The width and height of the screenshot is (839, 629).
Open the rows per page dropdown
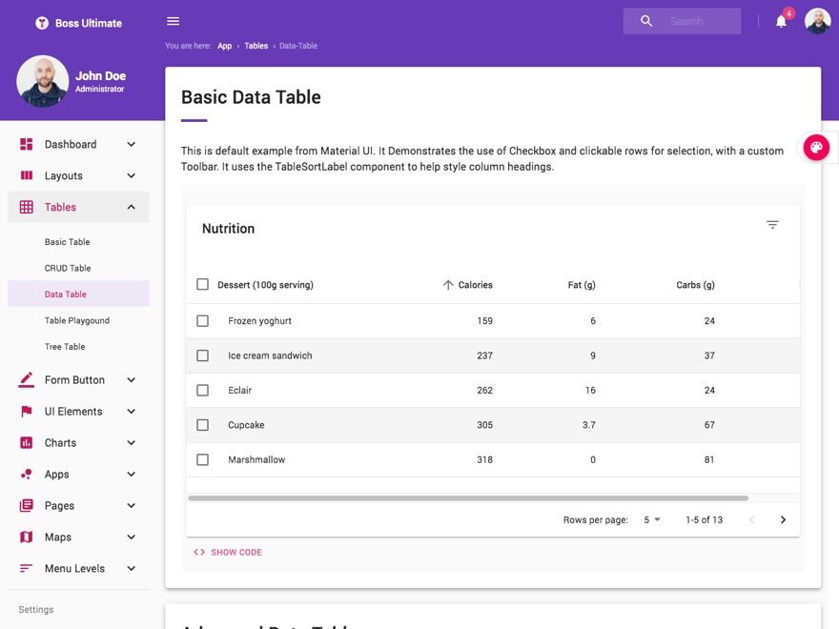coord(652,519)
